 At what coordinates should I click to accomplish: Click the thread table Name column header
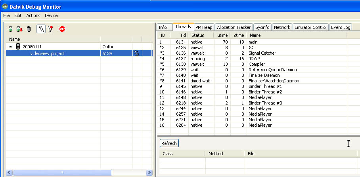(297, 35)
